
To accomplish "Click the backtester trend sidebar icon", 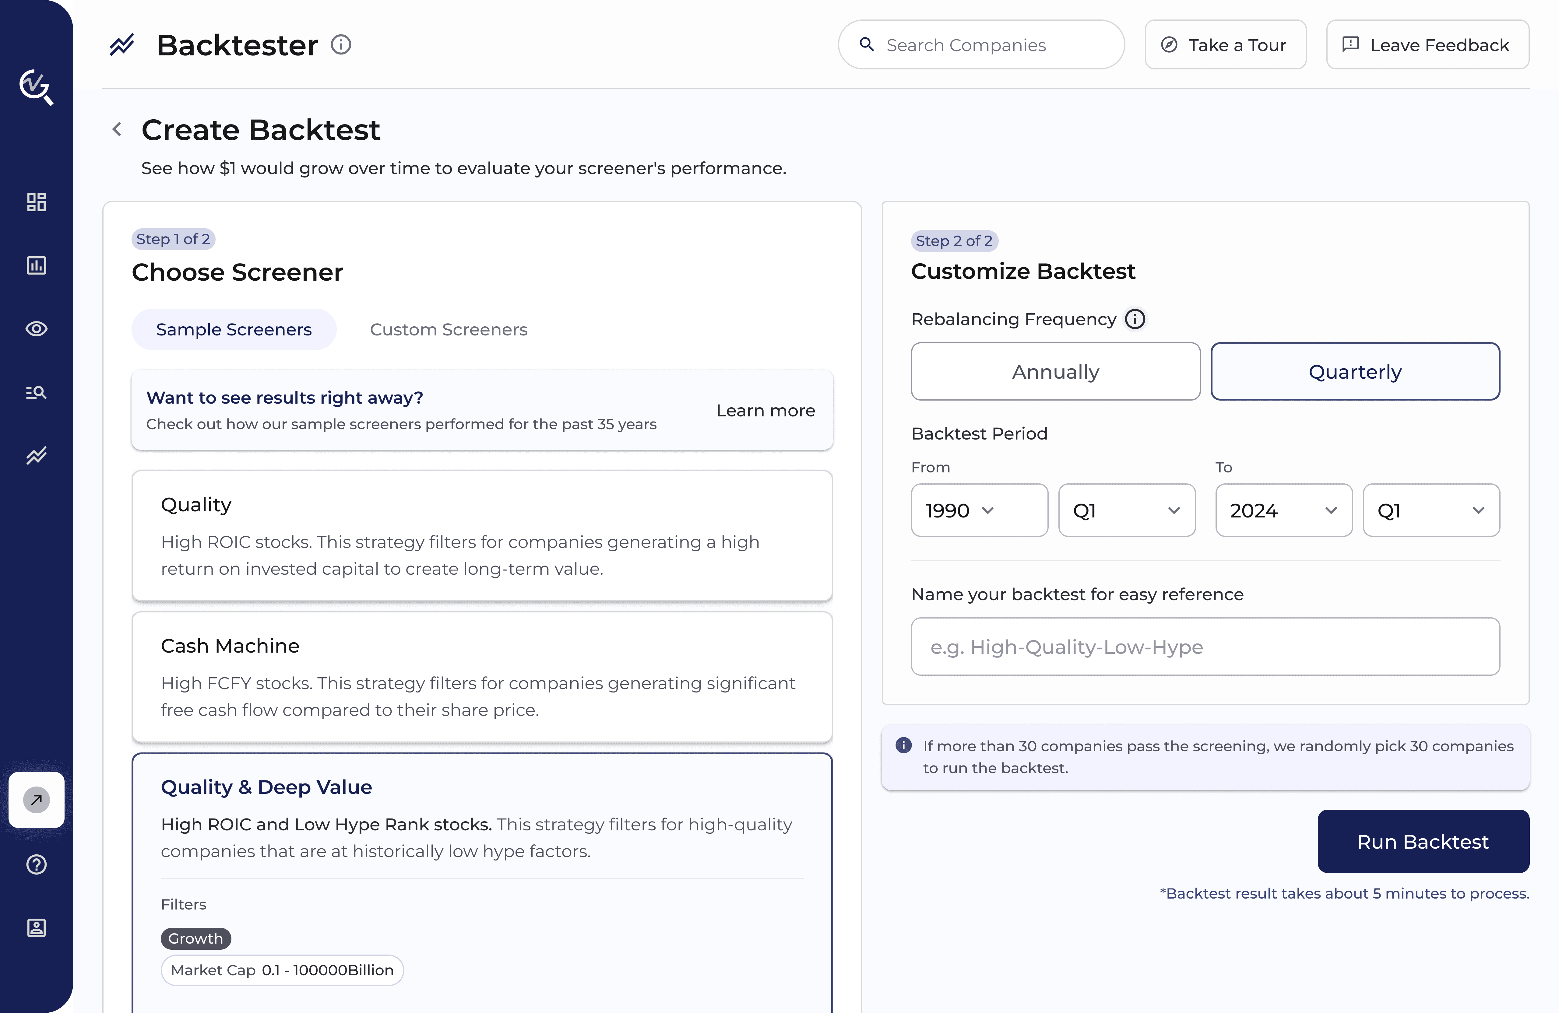I will (36, 455).
